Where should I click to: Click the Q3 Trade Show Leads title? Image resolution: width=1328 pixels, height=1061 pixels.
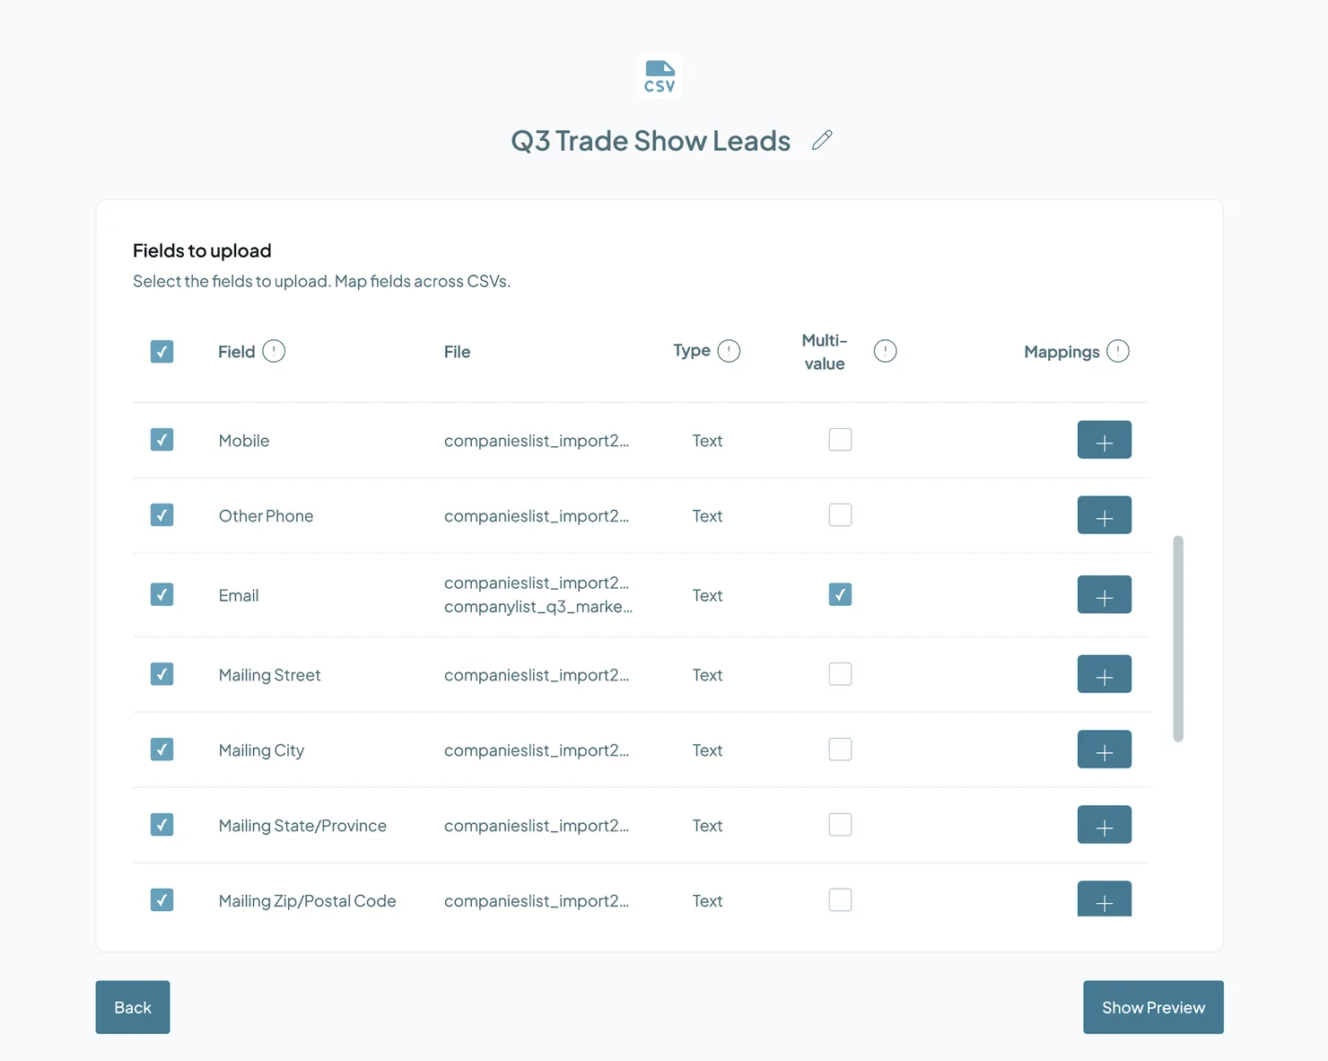(651, 141)
